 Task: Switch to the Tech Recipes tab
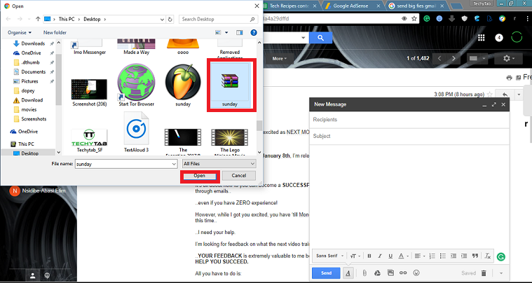[290, 6]
